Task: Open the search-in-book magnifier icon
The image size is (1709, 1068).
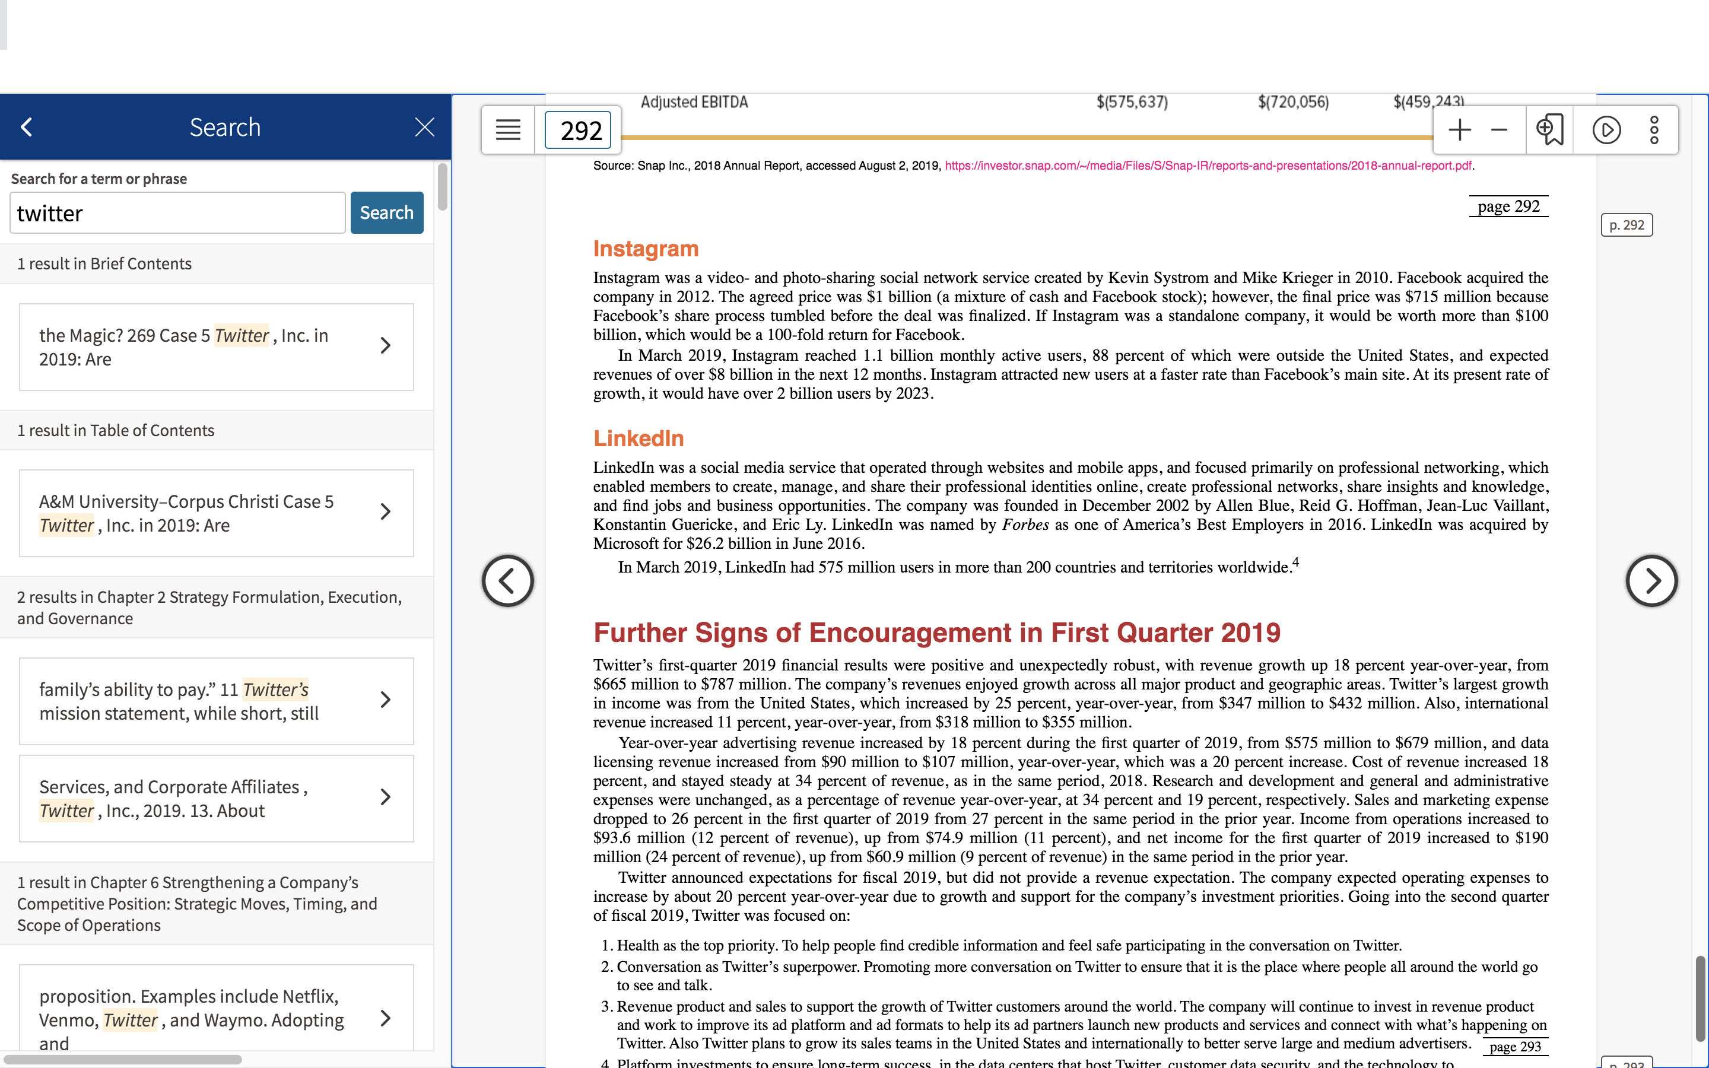Action: (1550, 130)
